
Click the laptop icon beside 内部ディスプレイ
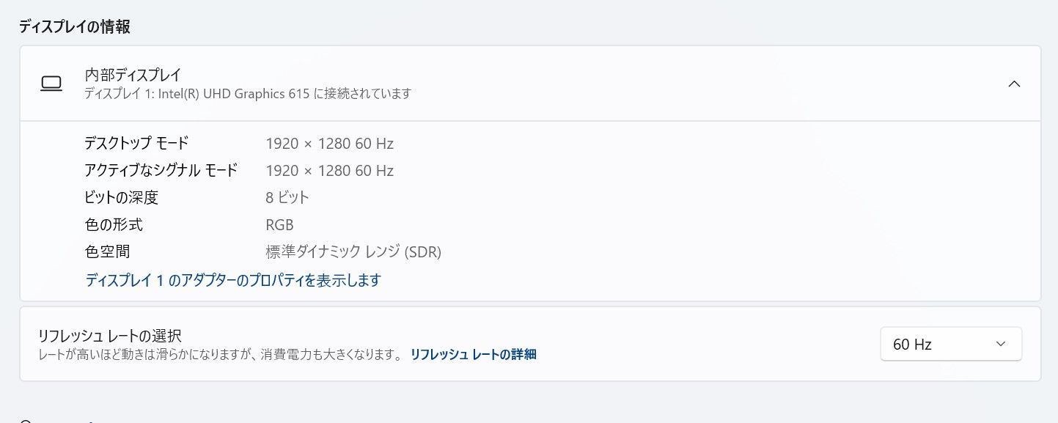(x=51, y=84)
